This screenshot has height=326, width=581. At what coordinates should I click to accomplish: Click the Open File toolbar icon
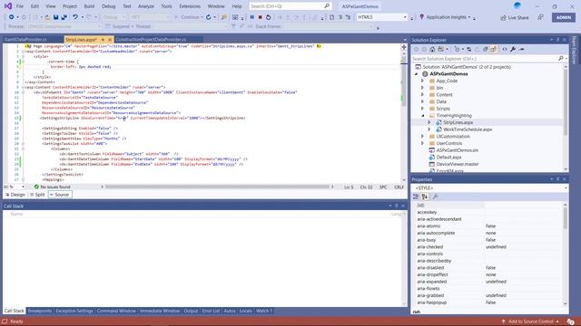pyautogui.click(x=48, y=17)
